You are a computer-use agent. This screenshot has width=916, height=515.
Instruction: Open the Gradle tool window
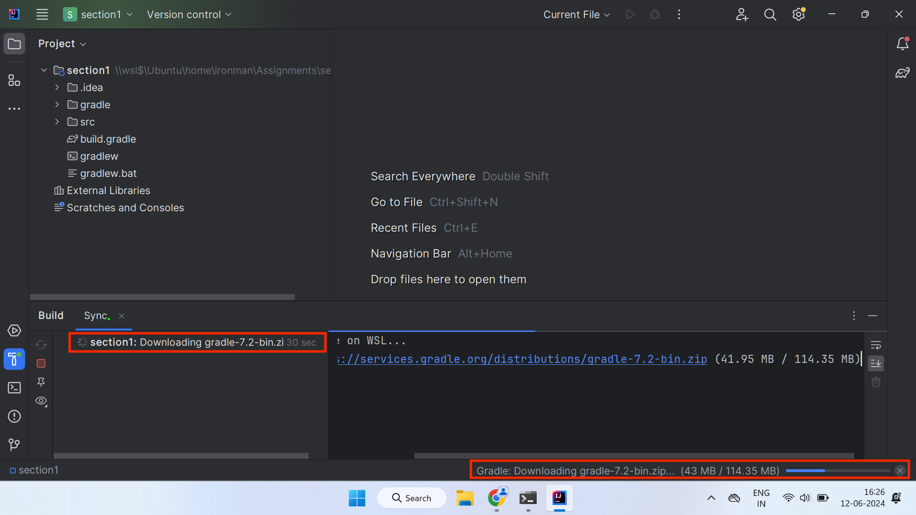(902, 73)
